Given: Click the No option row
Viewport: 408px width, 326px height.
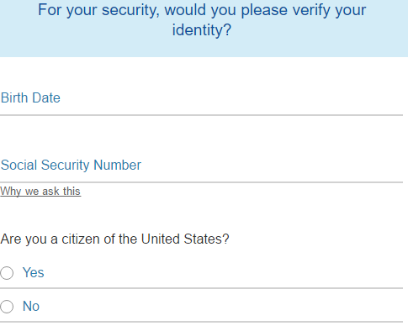Looking at the screenshot, I should 201,306.
